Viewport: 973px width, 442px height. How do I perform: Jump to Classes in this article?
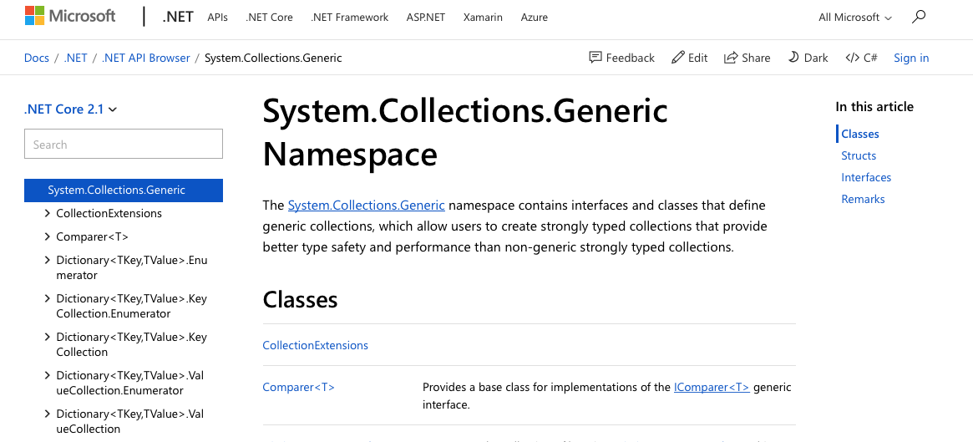[x=860, y=134]
